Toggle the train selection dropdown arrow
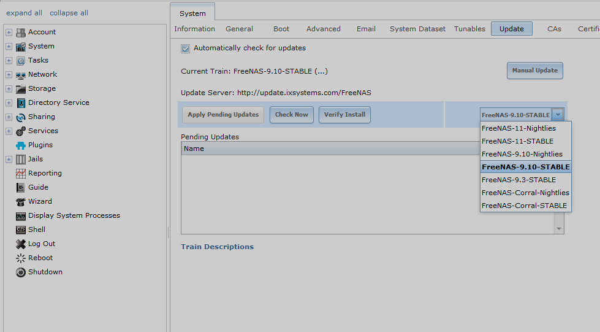 click(x=558, y=115)
